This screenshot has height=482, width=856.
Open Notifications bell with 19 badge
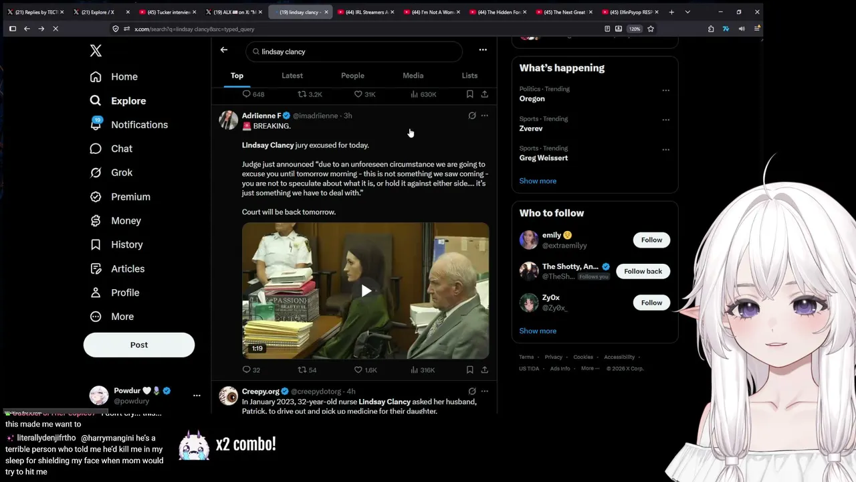[128, 125]
